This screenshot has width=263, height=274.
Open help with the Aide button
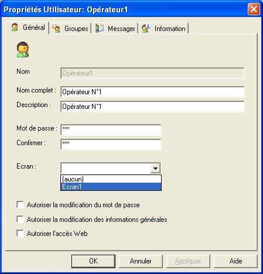(235, 261)
